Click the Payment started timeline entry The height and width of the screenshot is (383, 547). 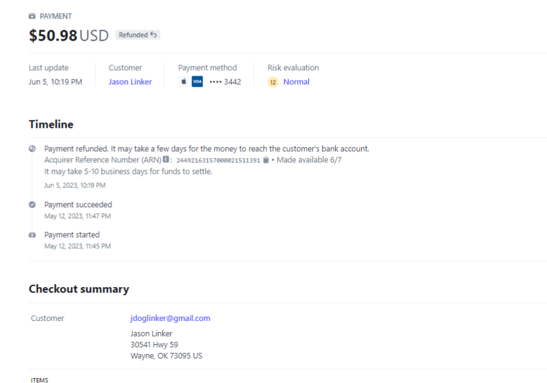coord(72,235)
